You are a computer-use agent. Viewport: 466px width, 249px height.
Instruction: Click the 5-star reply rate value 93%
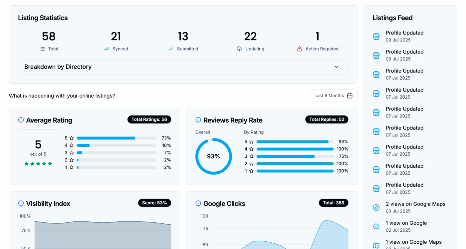[x=343, y=142]
